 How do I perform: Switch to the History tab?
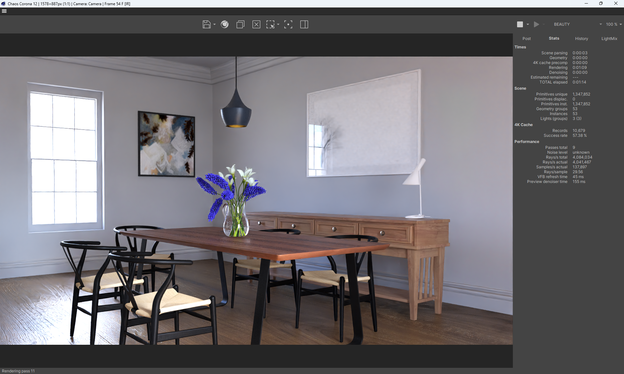pyautogui.click(x=581, y=38)
